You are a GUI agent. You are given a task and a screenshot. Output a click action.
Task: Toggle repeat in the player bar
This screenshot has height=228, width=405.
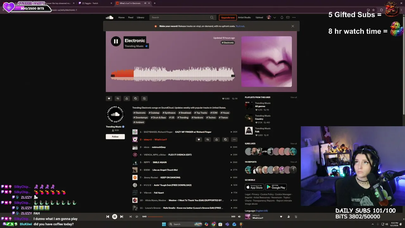[137, 217]
